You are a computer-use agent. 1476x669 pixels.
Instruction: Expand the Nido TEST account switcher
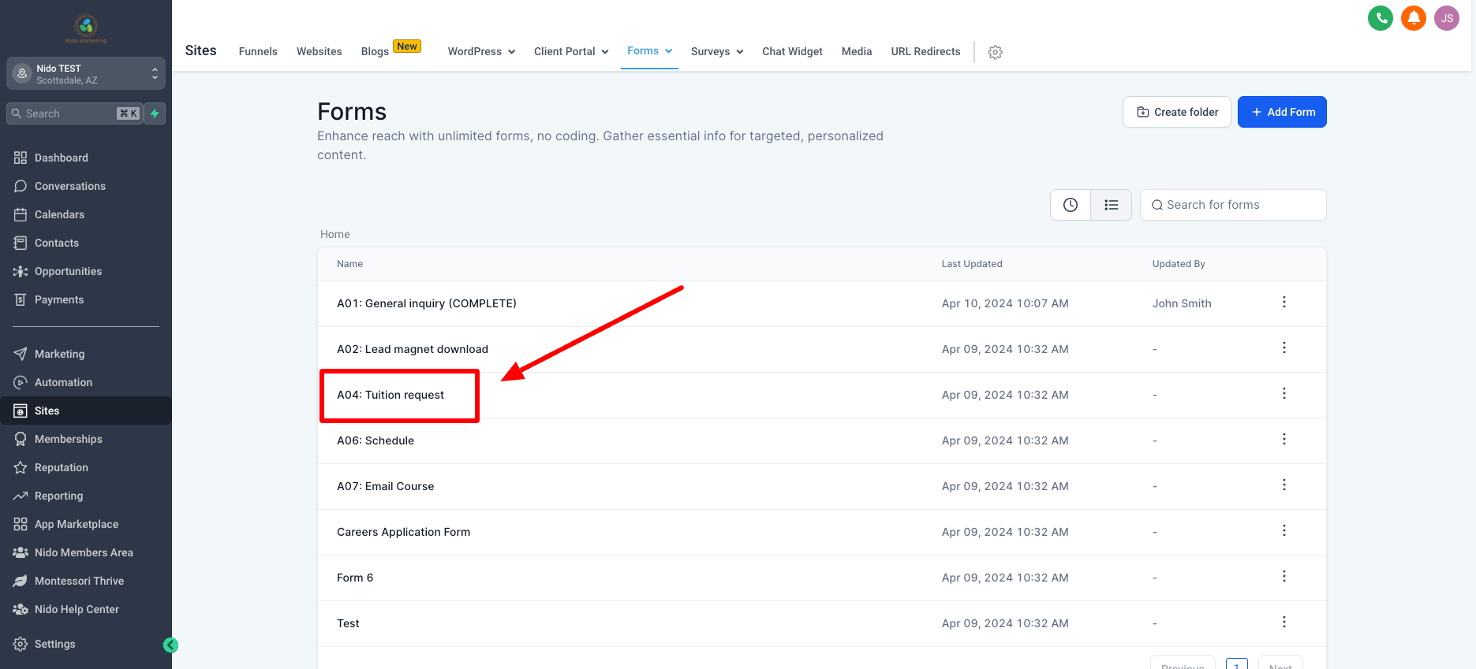click(86, 73)
